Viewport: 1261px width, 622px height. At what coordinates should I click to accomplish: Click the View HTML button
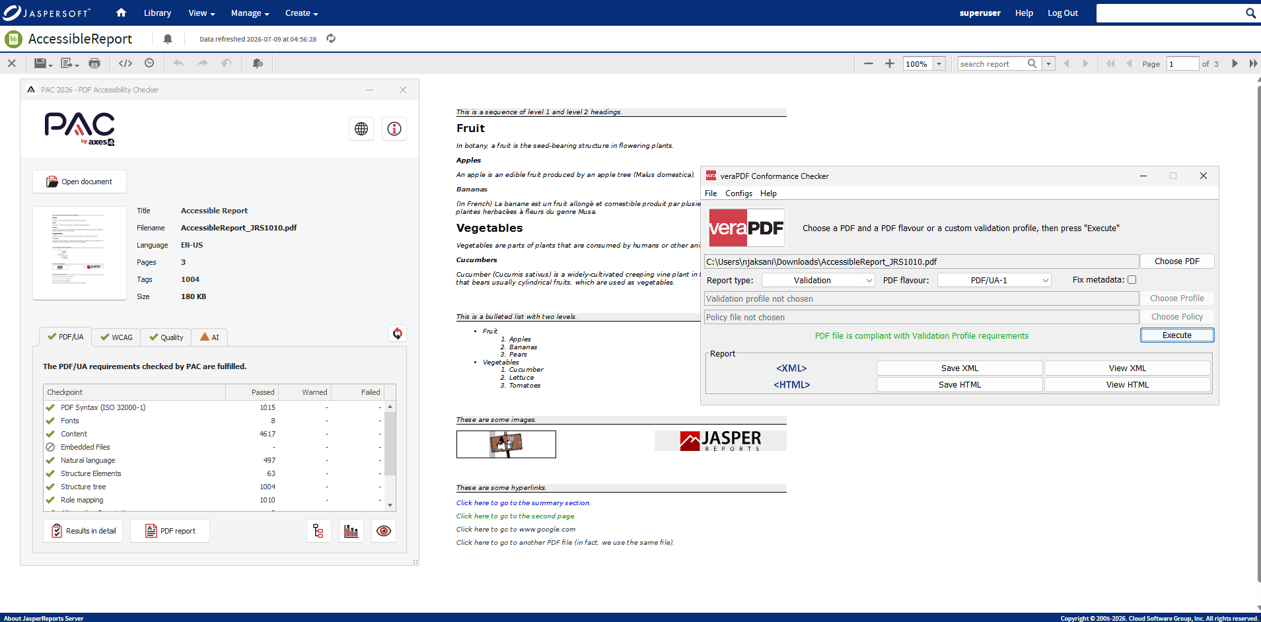coord(1128,385)
